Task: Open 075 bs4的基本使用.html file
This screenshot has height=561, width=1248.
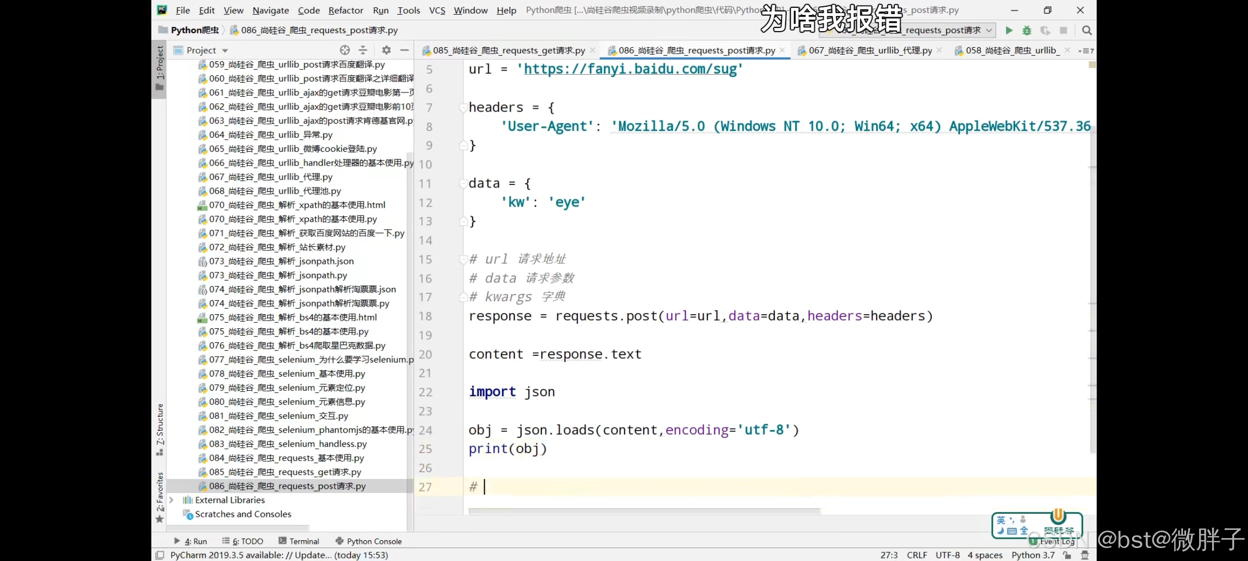Action: [x=288, y=317]
